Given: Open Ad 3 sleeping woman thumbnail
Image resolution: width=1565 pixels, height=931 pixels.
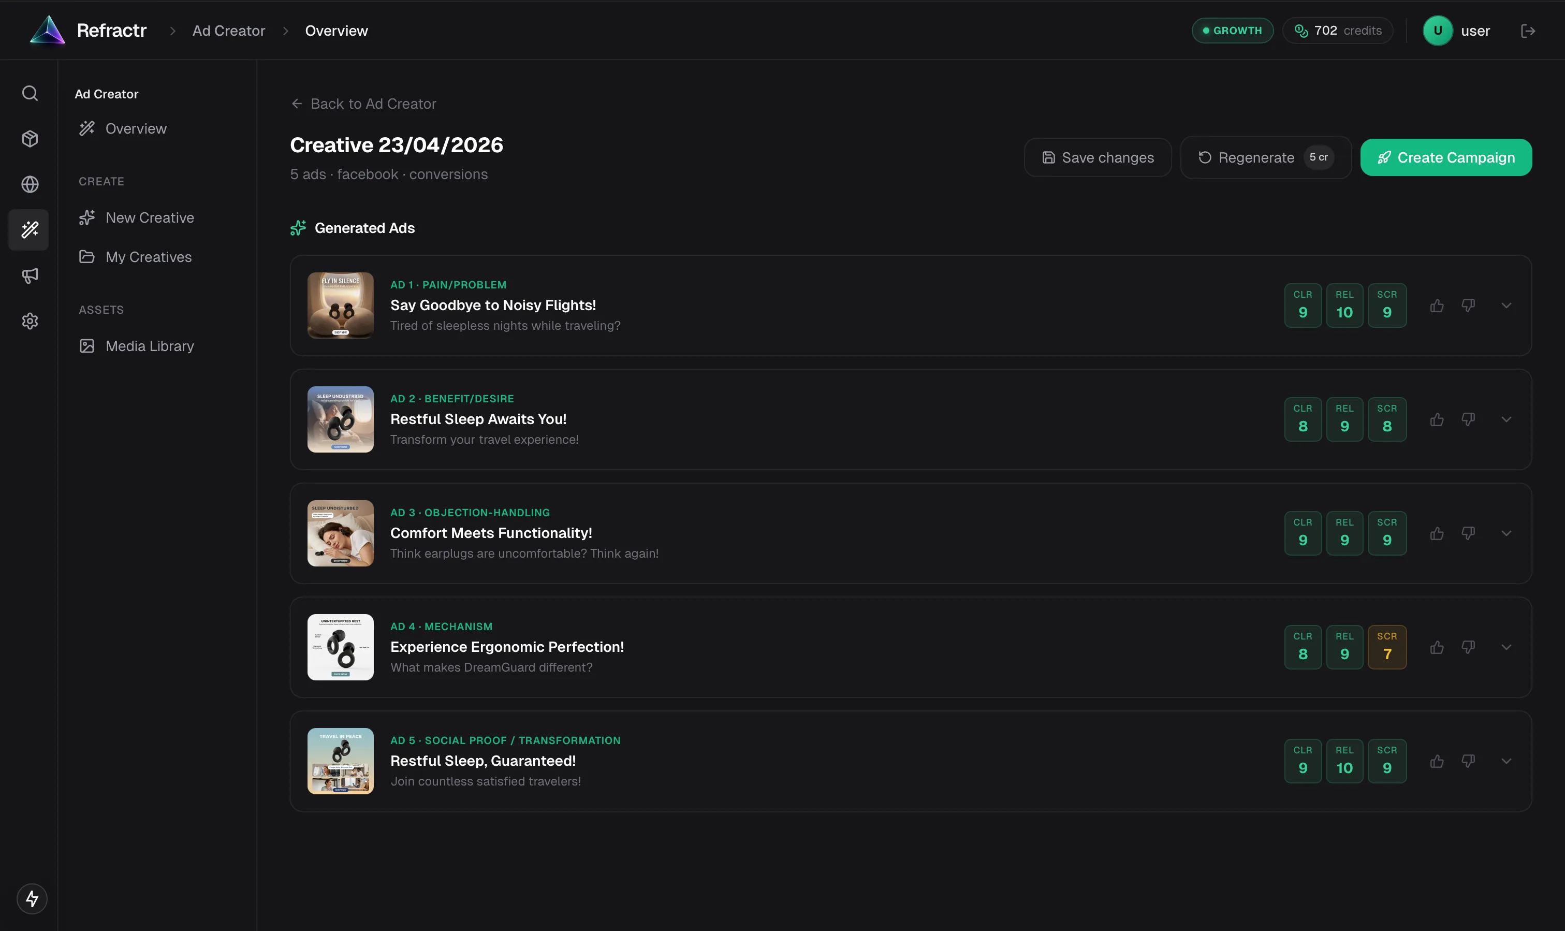Looking at the screenshot, I should [341, 533].
